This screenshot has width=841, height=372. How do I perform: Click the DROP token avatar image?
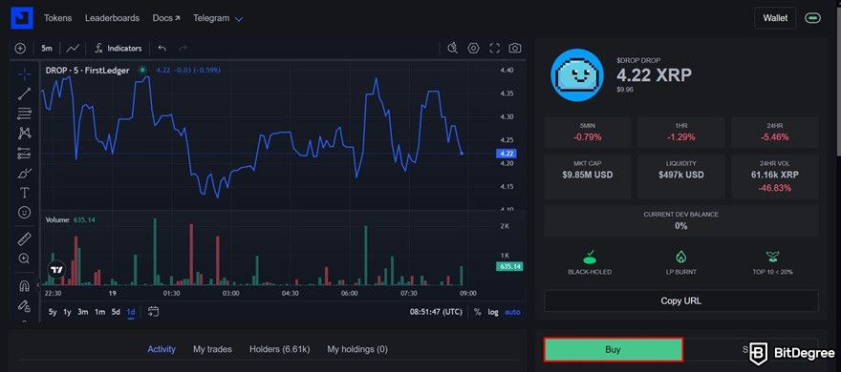tap(577, 74)
